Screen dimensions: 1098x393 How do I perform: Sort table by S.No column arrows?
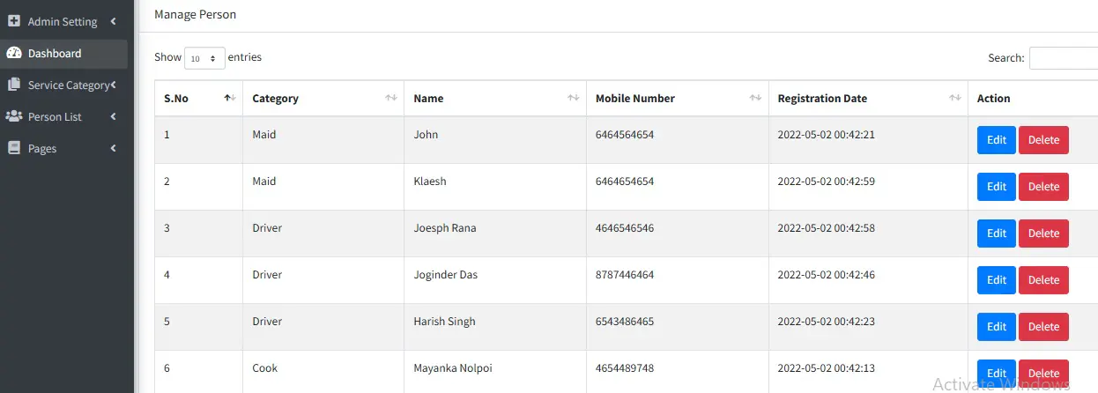coord(229,99)
